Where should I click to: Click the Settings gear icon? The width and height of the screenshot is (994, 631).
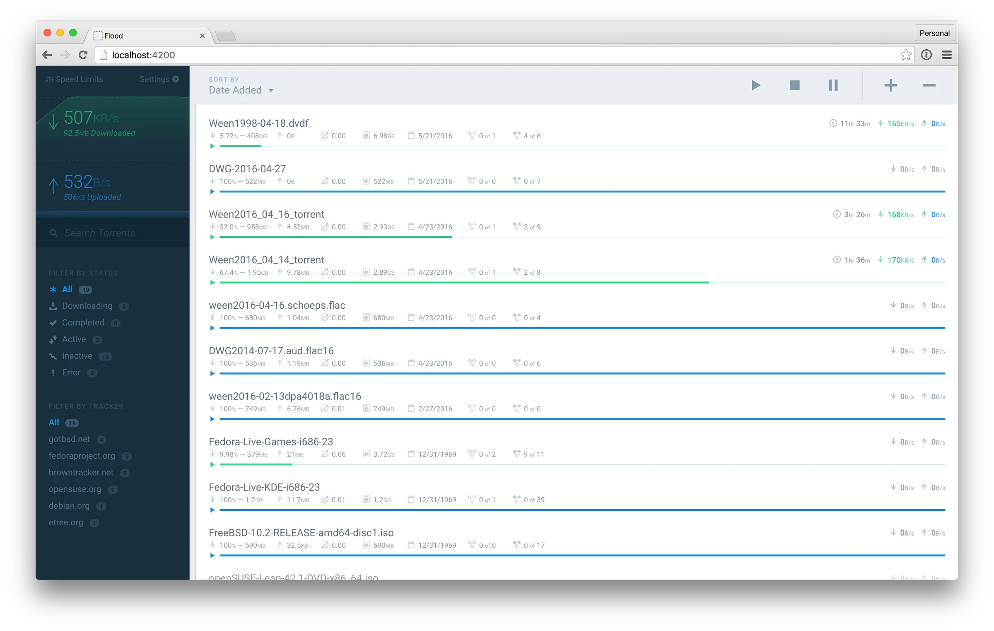176,79
